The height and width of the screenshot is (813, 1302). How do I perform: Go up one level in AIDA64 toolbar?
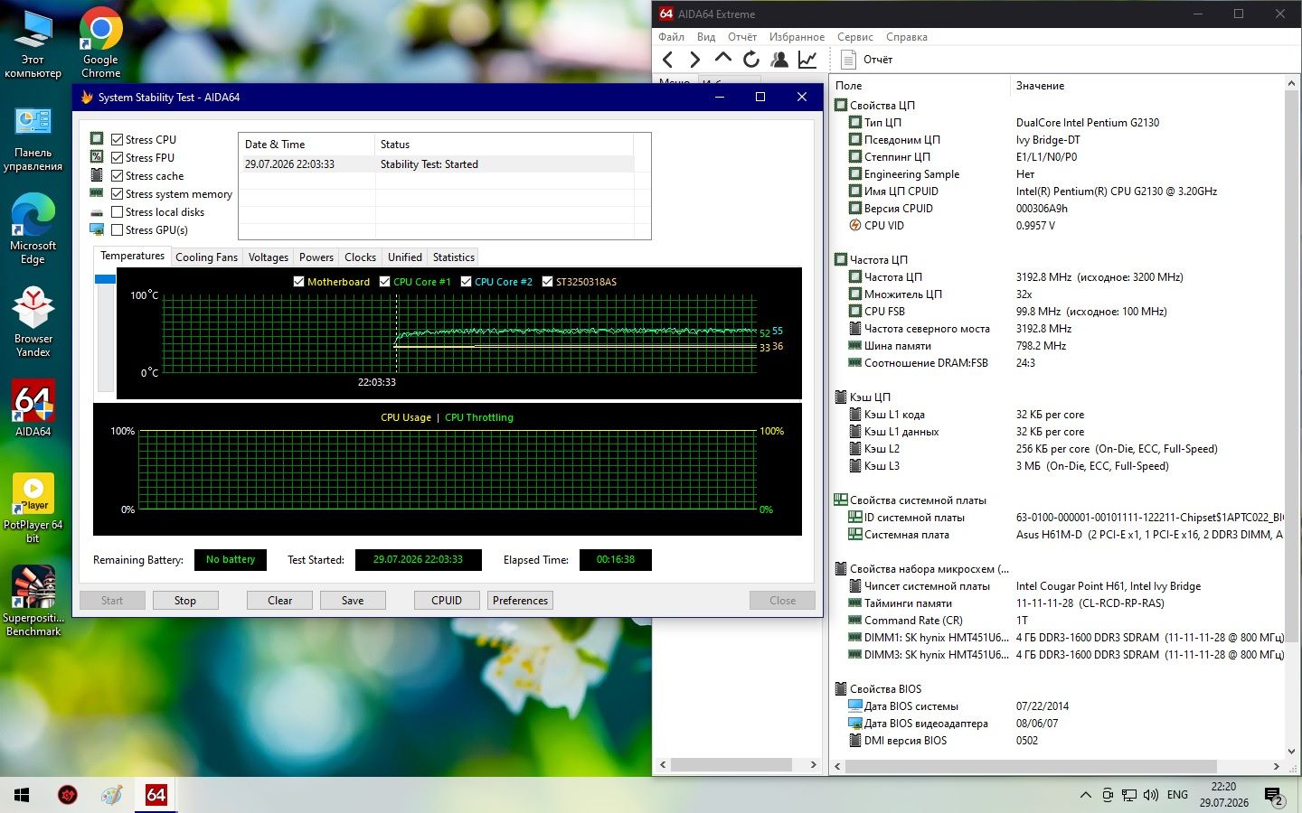722,58
